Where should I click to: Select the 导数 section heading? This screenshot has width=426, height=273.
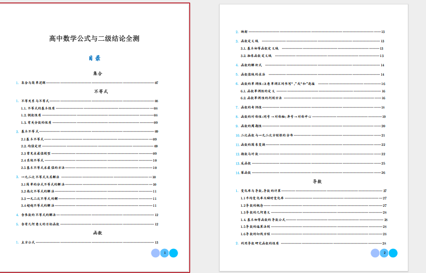[x=317, y=182]
